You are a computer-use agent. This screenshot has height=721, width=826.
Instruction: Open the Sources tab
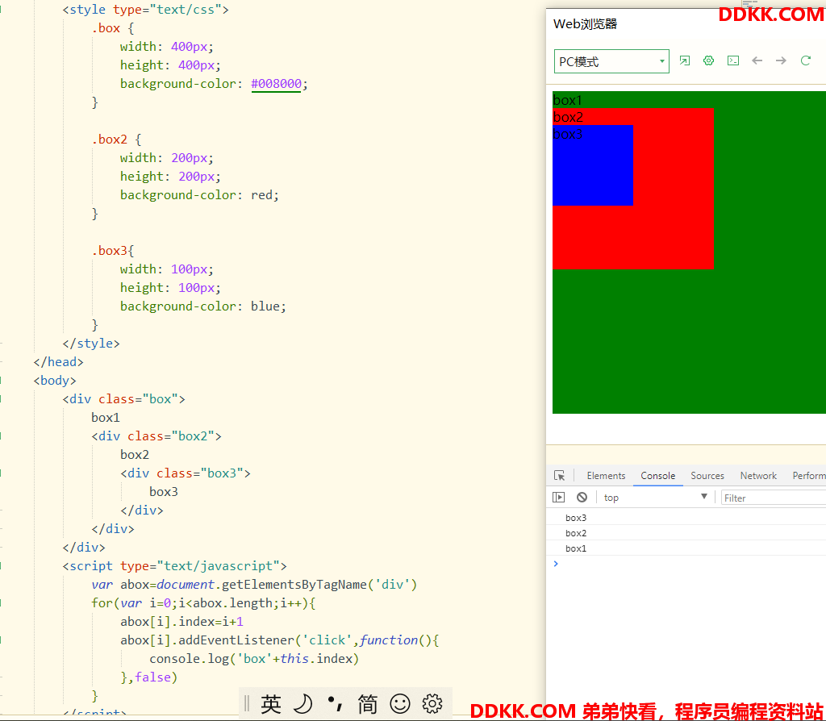point(707,476)
